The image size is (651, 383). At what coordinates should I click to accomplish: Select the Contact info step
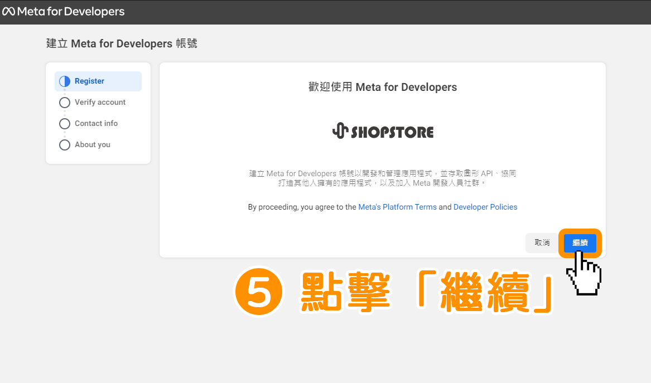96,123
